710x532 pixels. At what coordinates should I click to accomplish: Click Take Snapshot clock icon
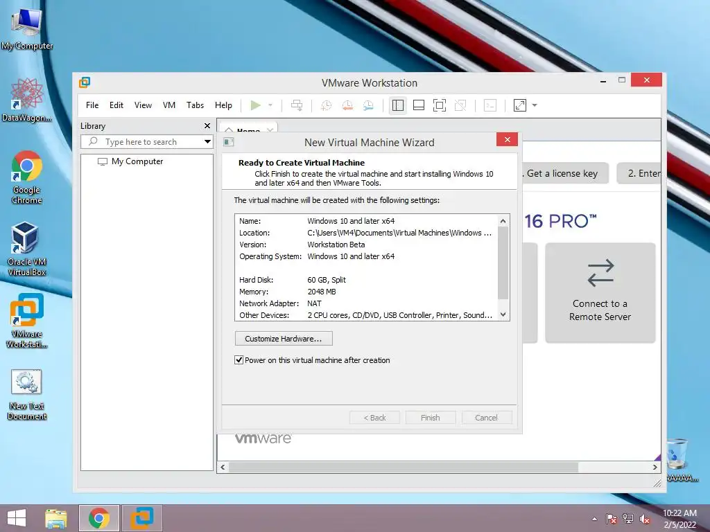point(327,105)
